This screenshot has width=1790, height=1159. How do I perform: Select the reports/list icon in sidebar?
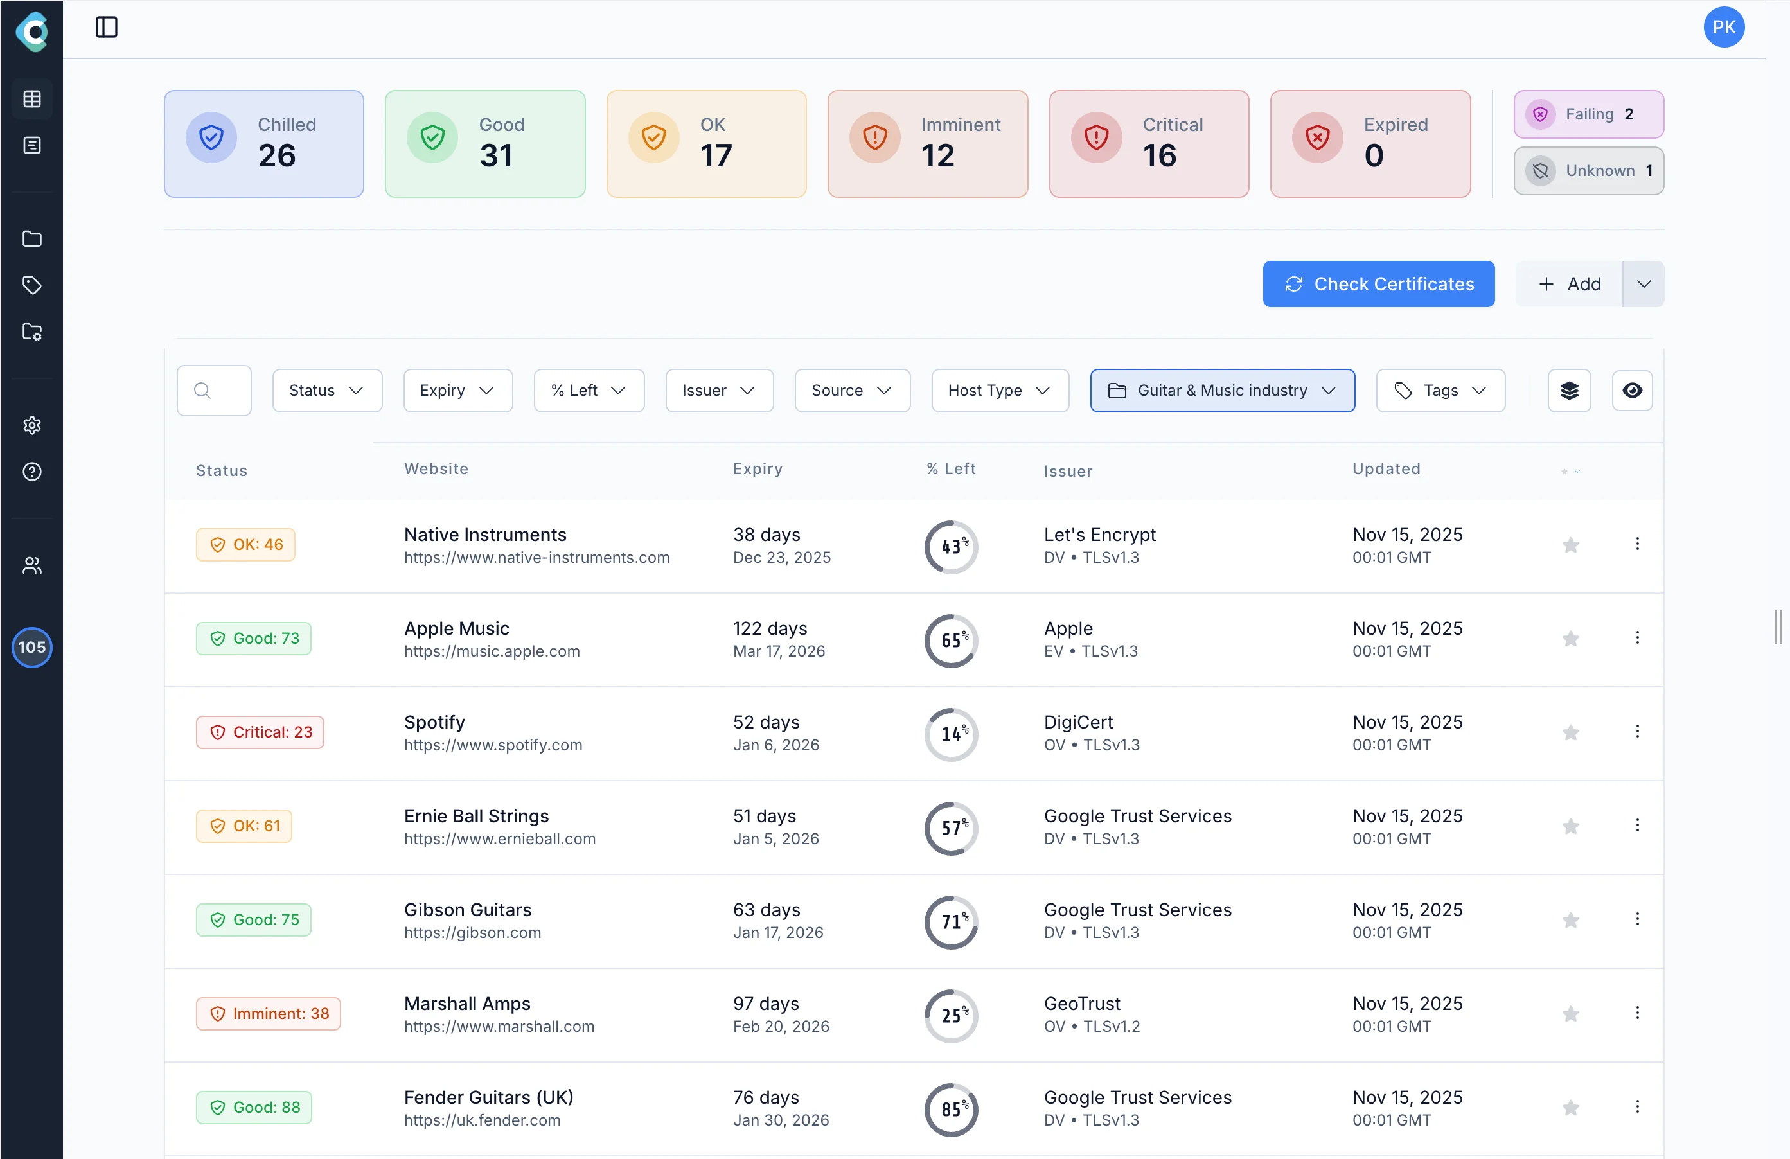[x=31, y=145]
